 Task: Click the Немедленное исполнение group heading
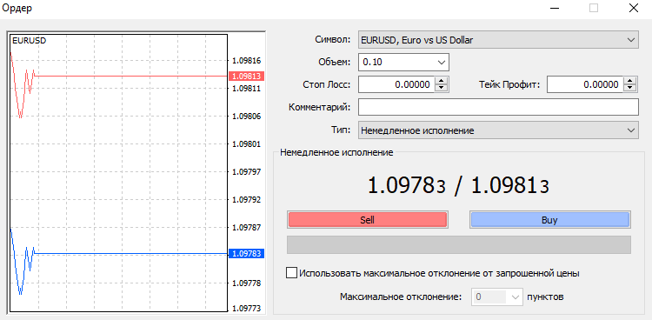coord(336,152)
